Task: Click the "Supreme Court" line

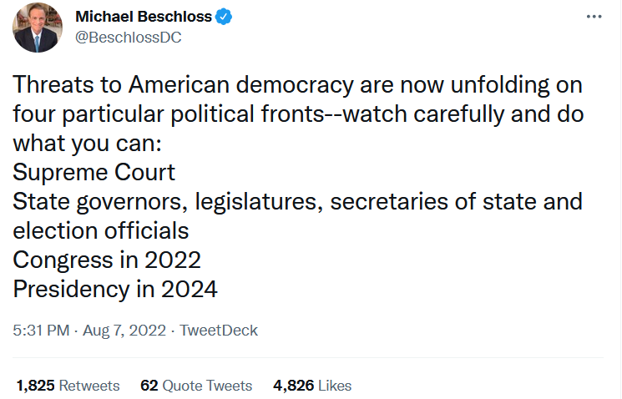Action: click(94, 173)
